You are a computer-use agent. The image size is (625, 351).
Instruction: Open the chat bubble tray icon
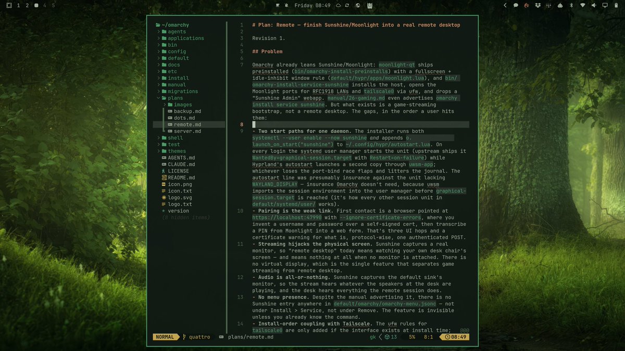click(516, 5)
